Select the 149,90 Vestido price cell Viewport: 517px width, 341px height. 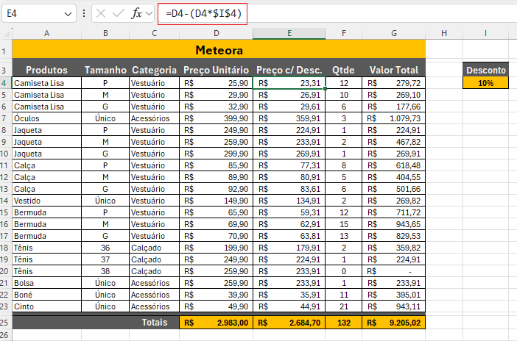coord(216,201)
